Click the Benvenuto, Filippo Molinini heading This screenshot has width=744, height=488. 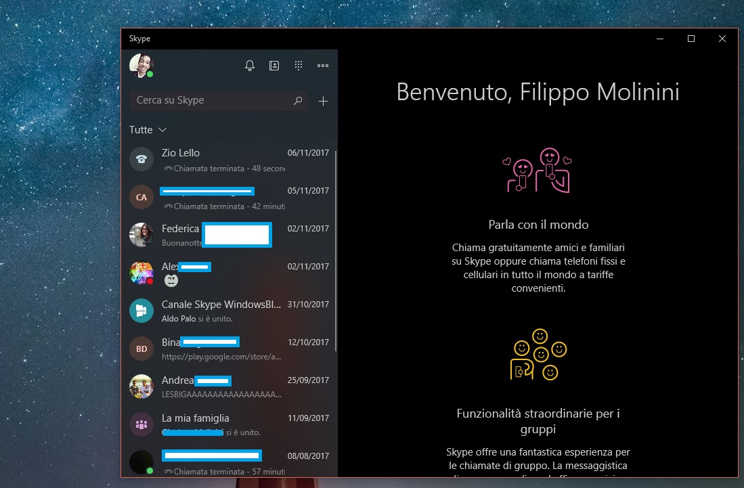point(538,92)
